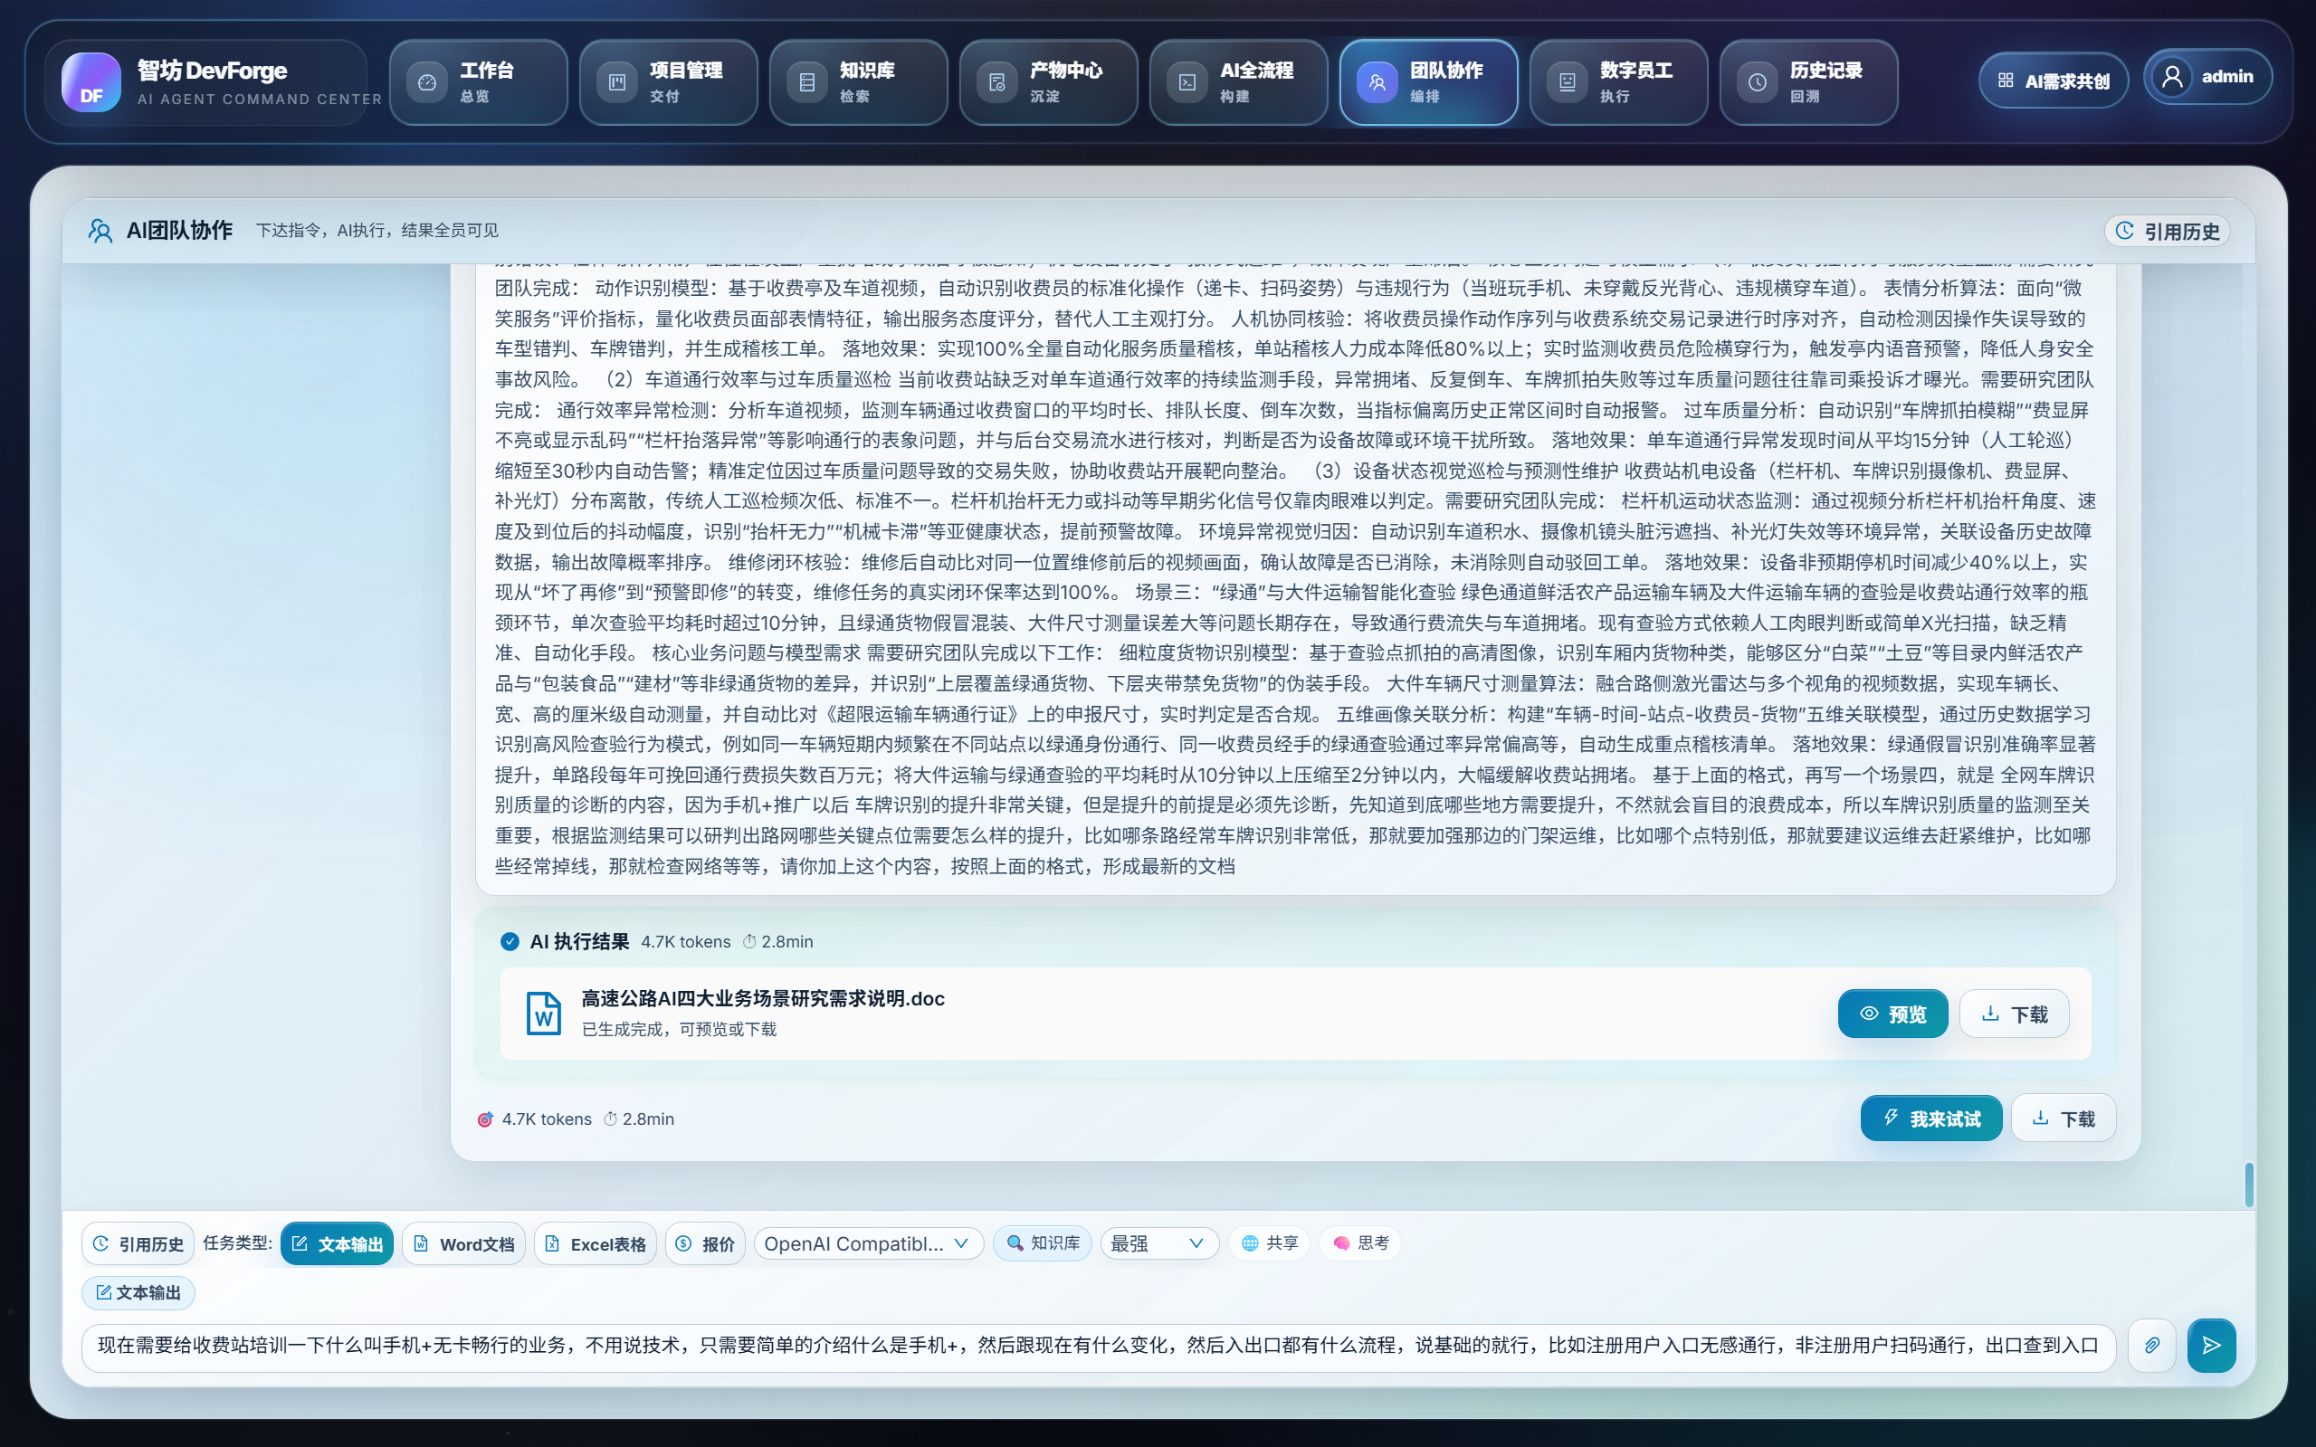Image resolution: width=2316 pixels, height=1447 pixels.
Task: Open the OpenAI Compatible model dropdown
Action: pos(868,1243)
